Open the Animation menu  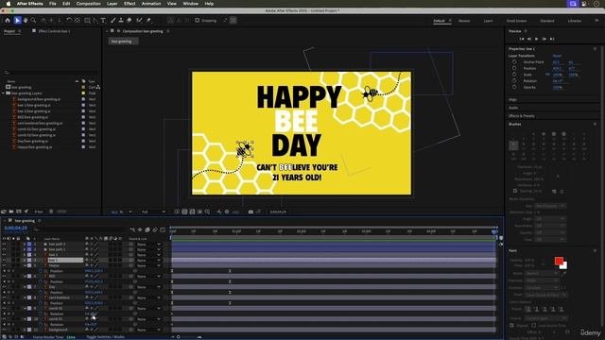151,4
